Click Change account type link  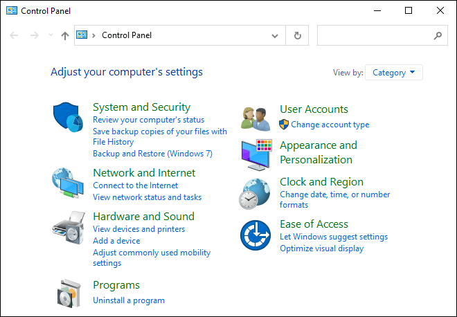tap(330, 125)
